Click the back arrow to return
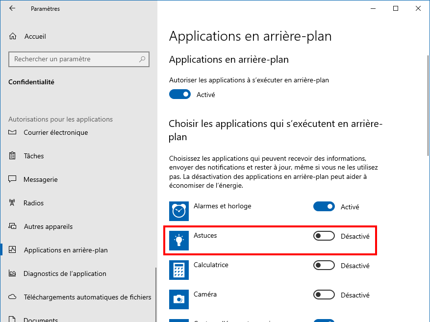Image resolution: width=430 pixels, height=322 pixels. [12, 8]
